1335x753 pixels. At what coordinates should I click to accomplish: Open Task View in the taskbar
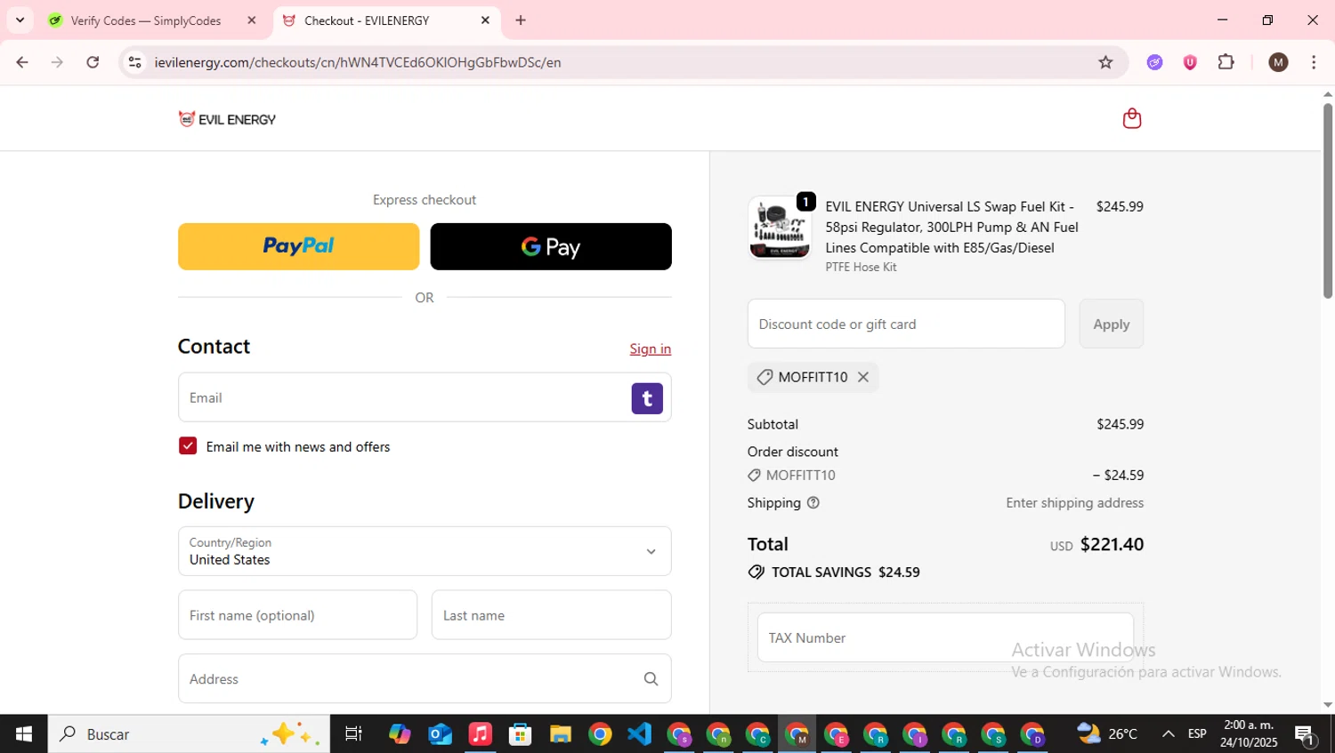[x=353, y=734]
